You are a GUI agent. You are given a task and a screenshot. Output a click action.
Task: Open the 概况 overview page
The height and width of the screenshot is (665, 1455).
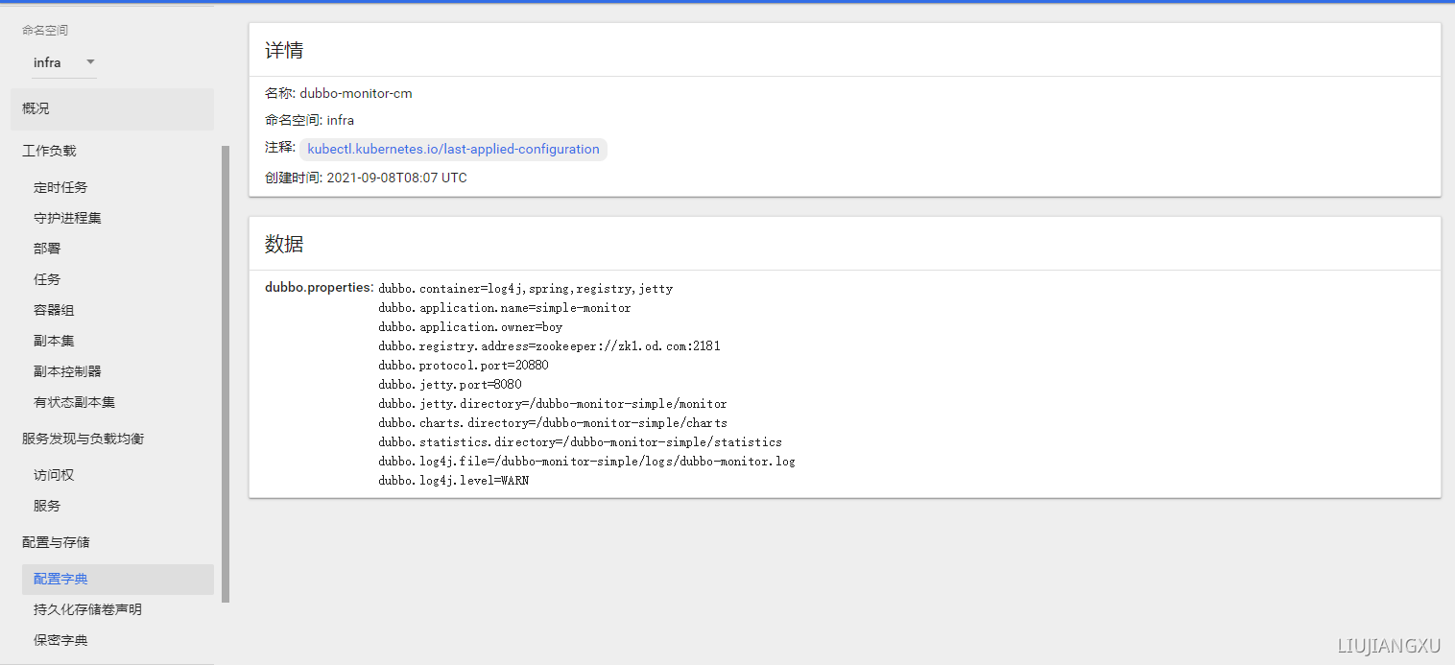tap(112, 108)
